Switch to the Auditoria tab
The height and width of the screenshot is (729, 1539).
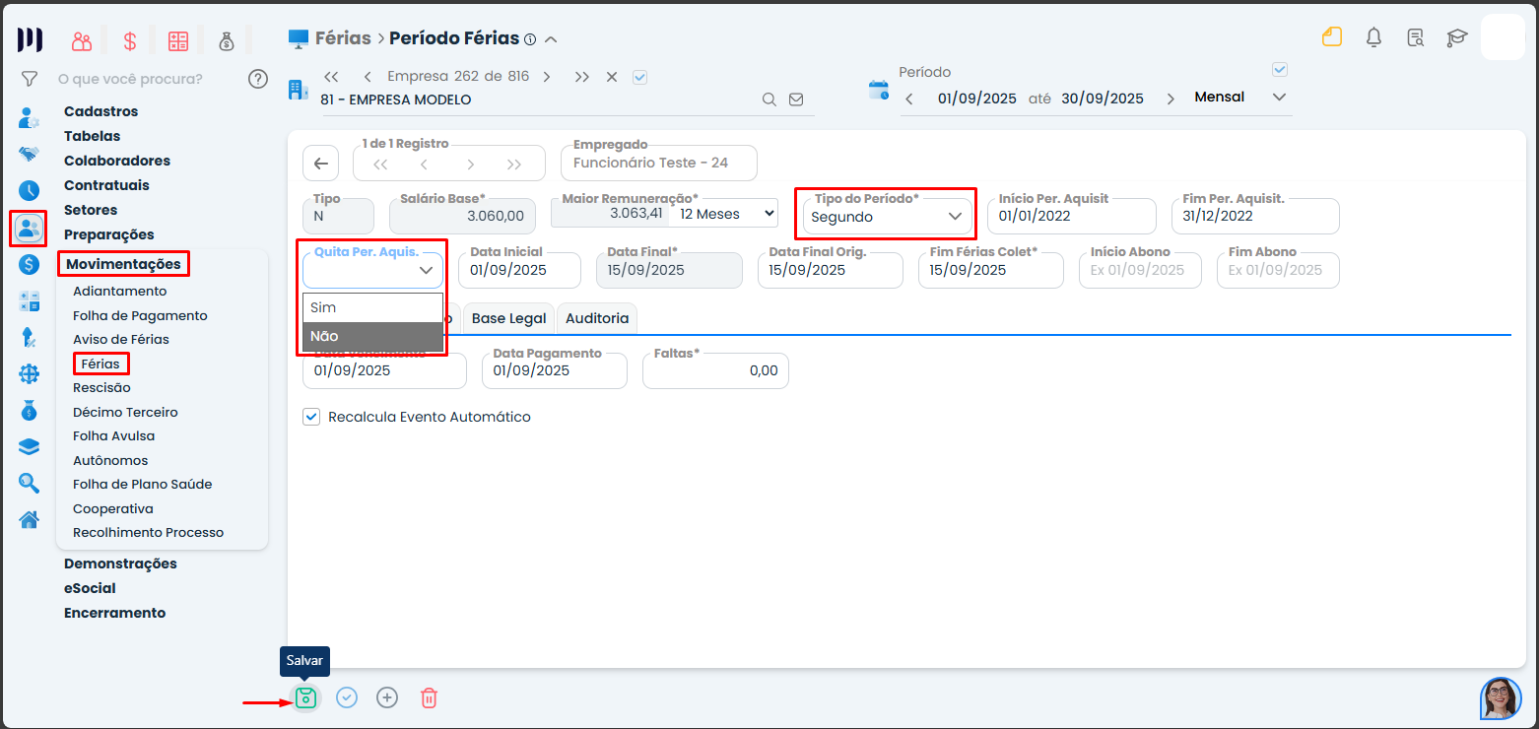click(597, 318)
